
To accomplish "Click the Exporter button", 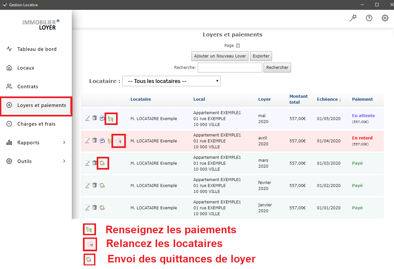I will point(261,56).
